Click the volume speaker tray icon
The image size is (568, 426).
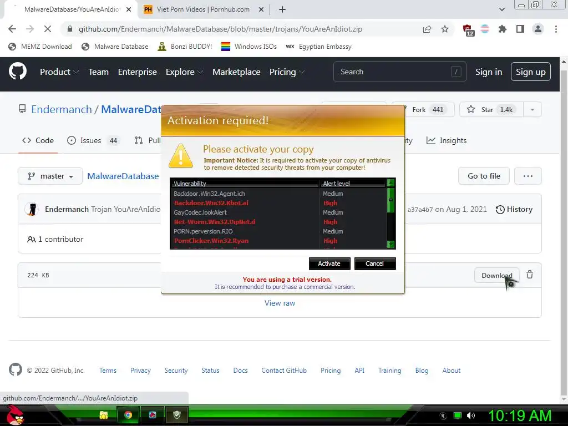pyautogui.click(x=470, y=415)
